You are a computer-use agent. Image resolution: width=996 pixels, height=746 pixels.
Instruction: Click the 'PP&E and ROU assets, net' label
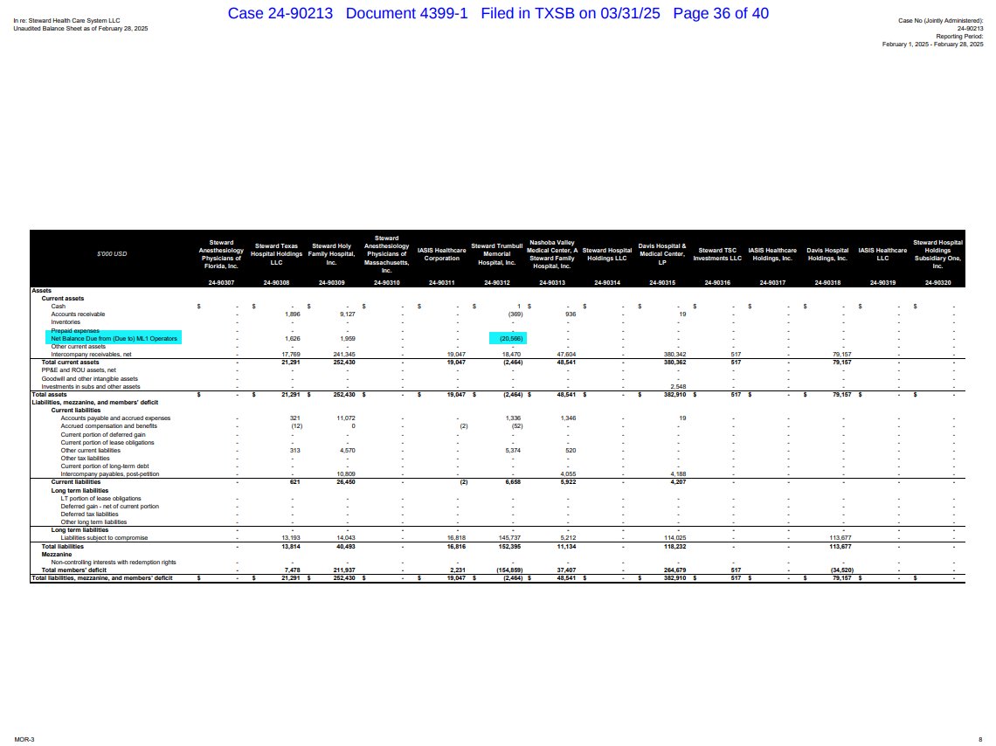click(79, 370)
